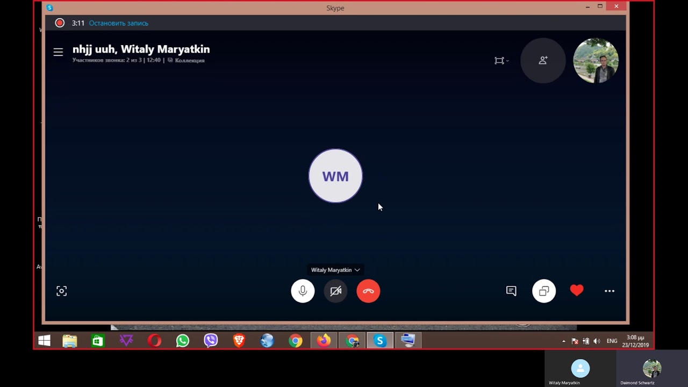Click the call title 'nhjj uuh, Witaly Maryatkin'
The width and height of the screenshot is (688, 387).
pos(141,49)
